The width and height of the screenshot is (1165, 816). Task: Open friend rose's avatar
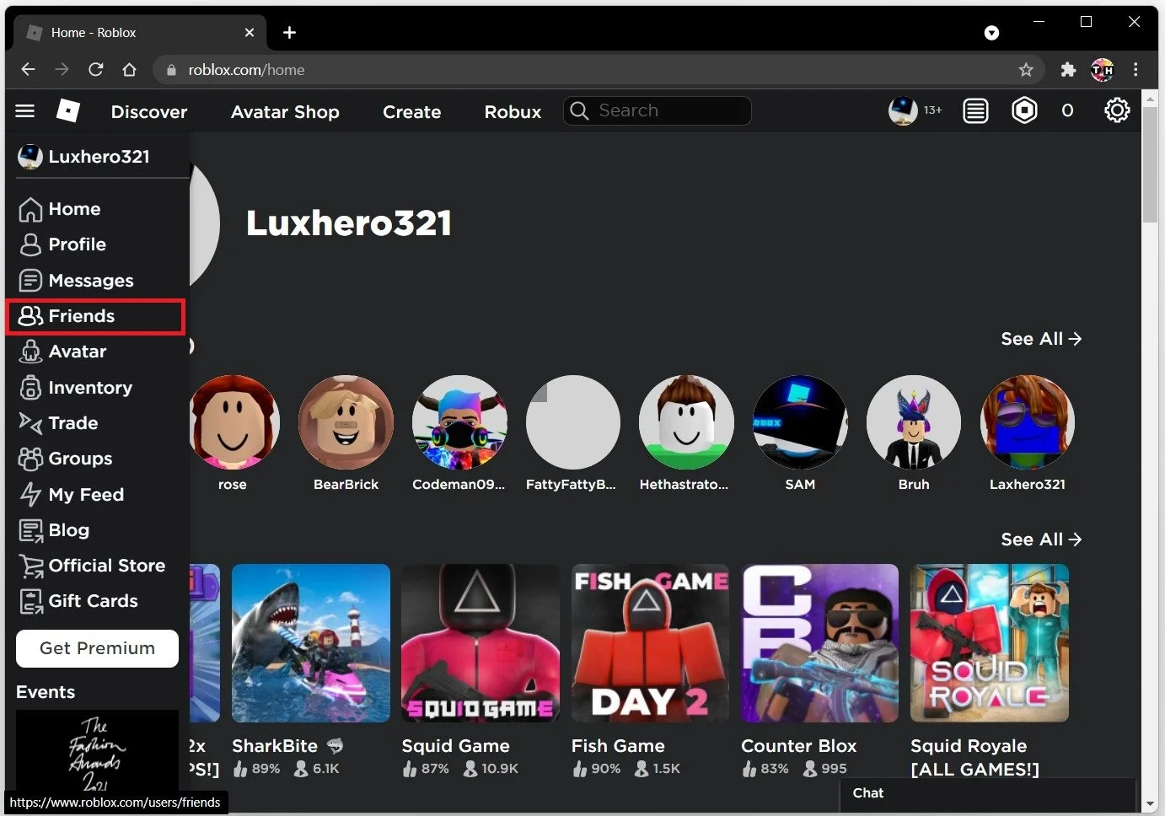pyautogui.click(x=233, y=422)
